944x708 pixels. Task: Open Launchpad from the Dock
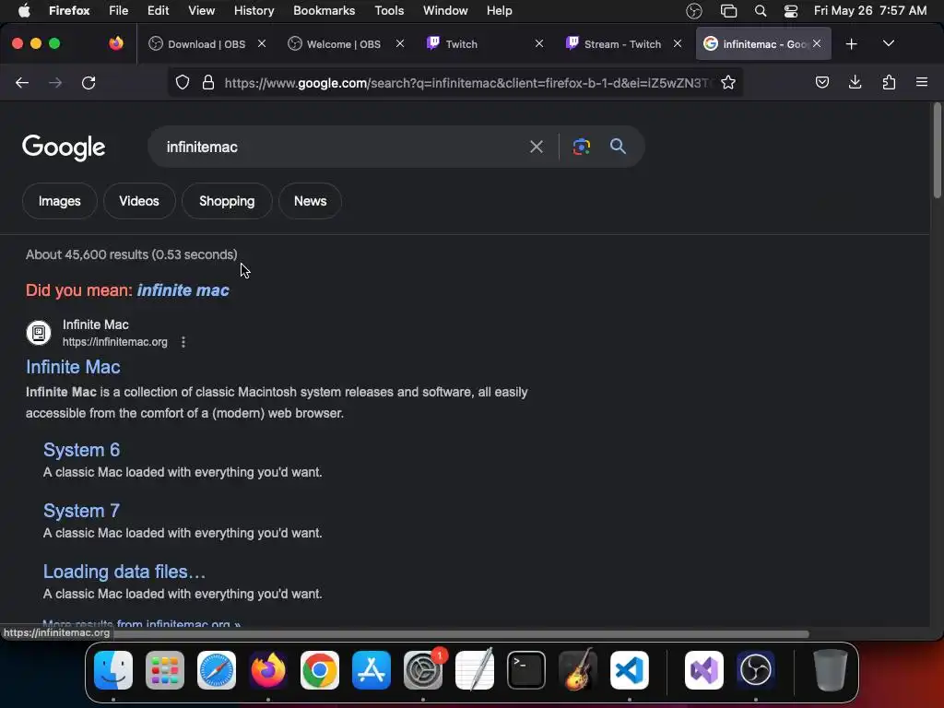(x=165, y=670)
